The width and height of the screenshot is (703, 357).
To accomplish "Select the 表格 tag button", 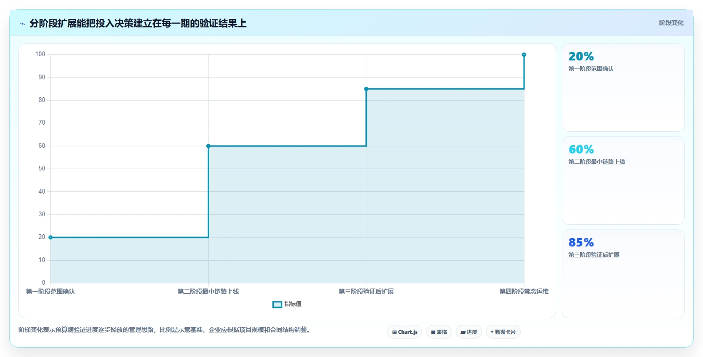I will [x=439, y=332].
